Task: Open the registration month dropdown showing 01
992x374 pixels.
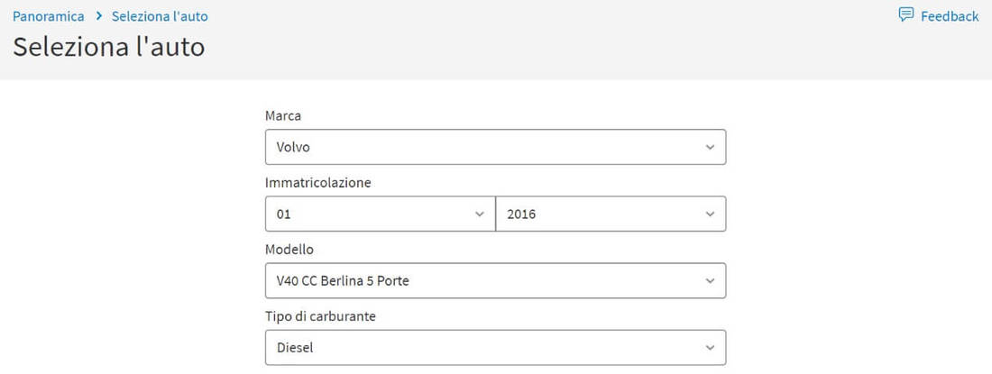Action: (x=381, y=214)
